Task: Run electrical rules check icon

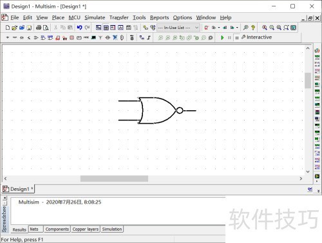Action: click(207, 28)
